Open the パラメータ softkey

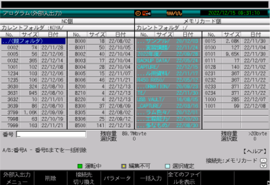(117, 178)
